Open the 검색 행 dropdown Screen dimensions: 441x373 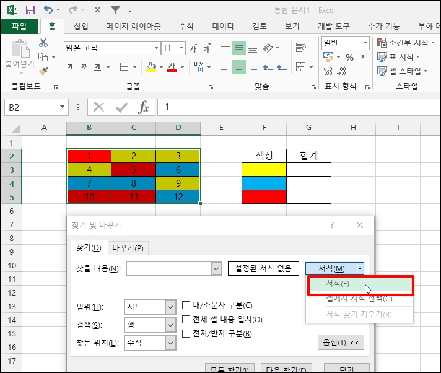click(x=170, y=325)
